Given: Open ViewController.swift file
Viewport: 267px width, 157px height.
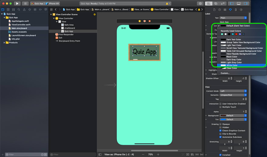Looking at the screenshot, I should pyautogui.click(x=21, y=25).
